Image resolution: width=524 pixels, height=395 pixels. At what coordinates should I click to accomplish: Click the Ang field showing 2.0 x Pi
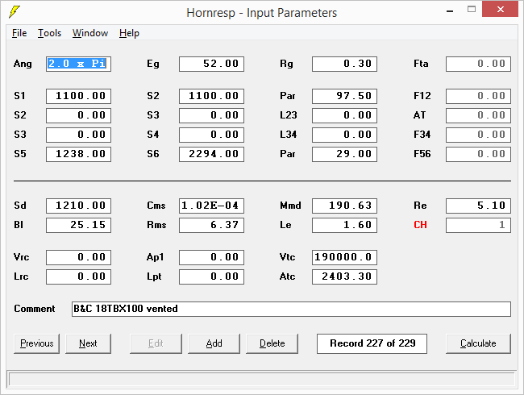tap(78, 64)
